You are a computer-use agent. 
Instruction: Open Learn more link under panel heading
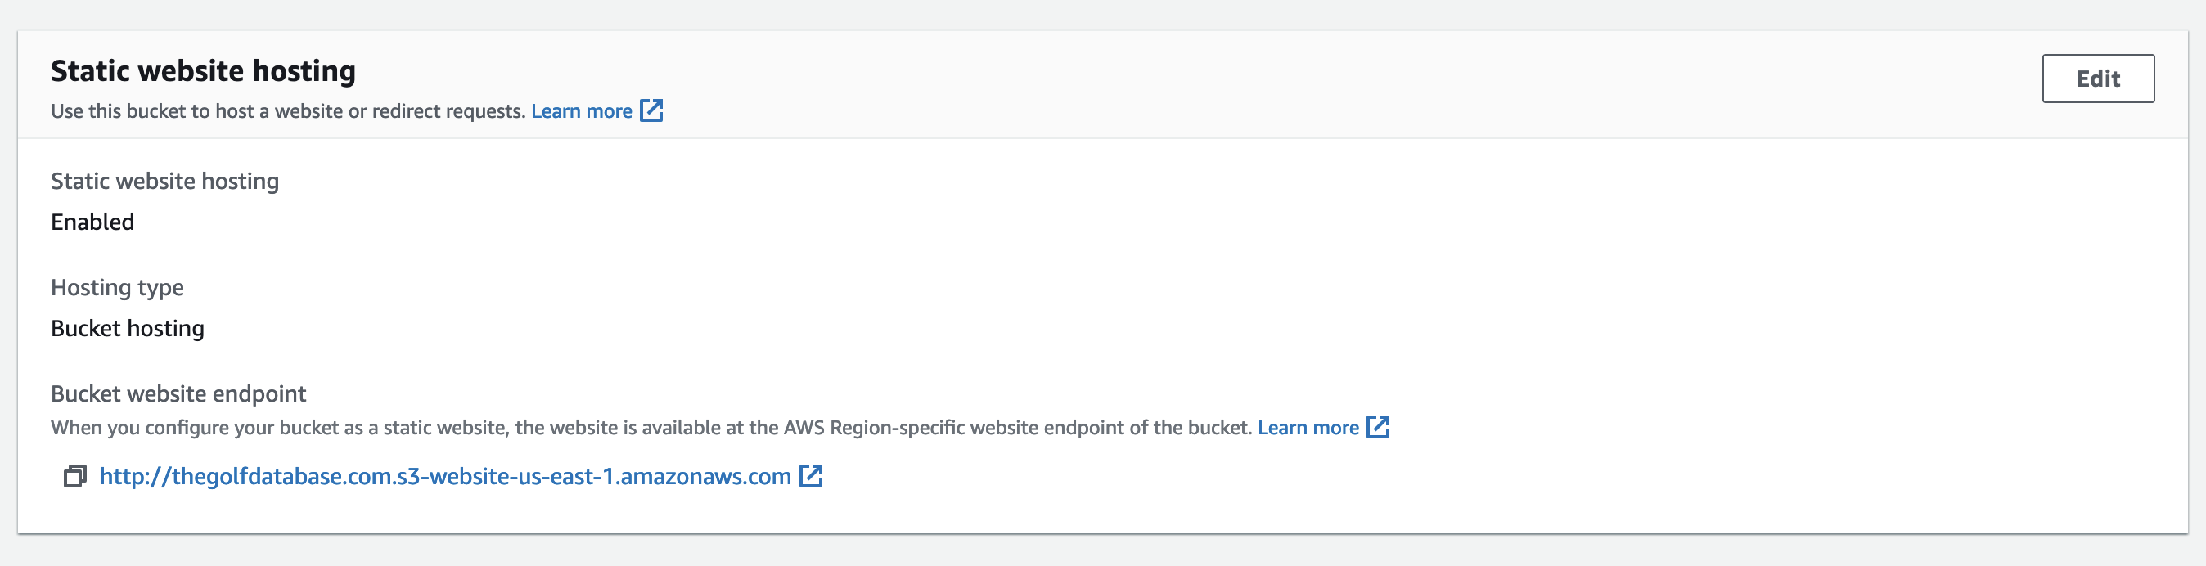[582, 111]
